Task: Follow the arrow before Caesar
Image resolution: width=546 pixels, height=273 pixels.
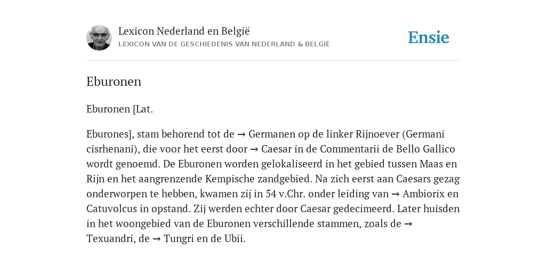Action: point(254,149)
